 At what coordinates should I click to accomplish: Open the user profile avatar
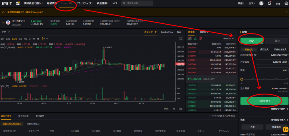[x=261, y=3]
